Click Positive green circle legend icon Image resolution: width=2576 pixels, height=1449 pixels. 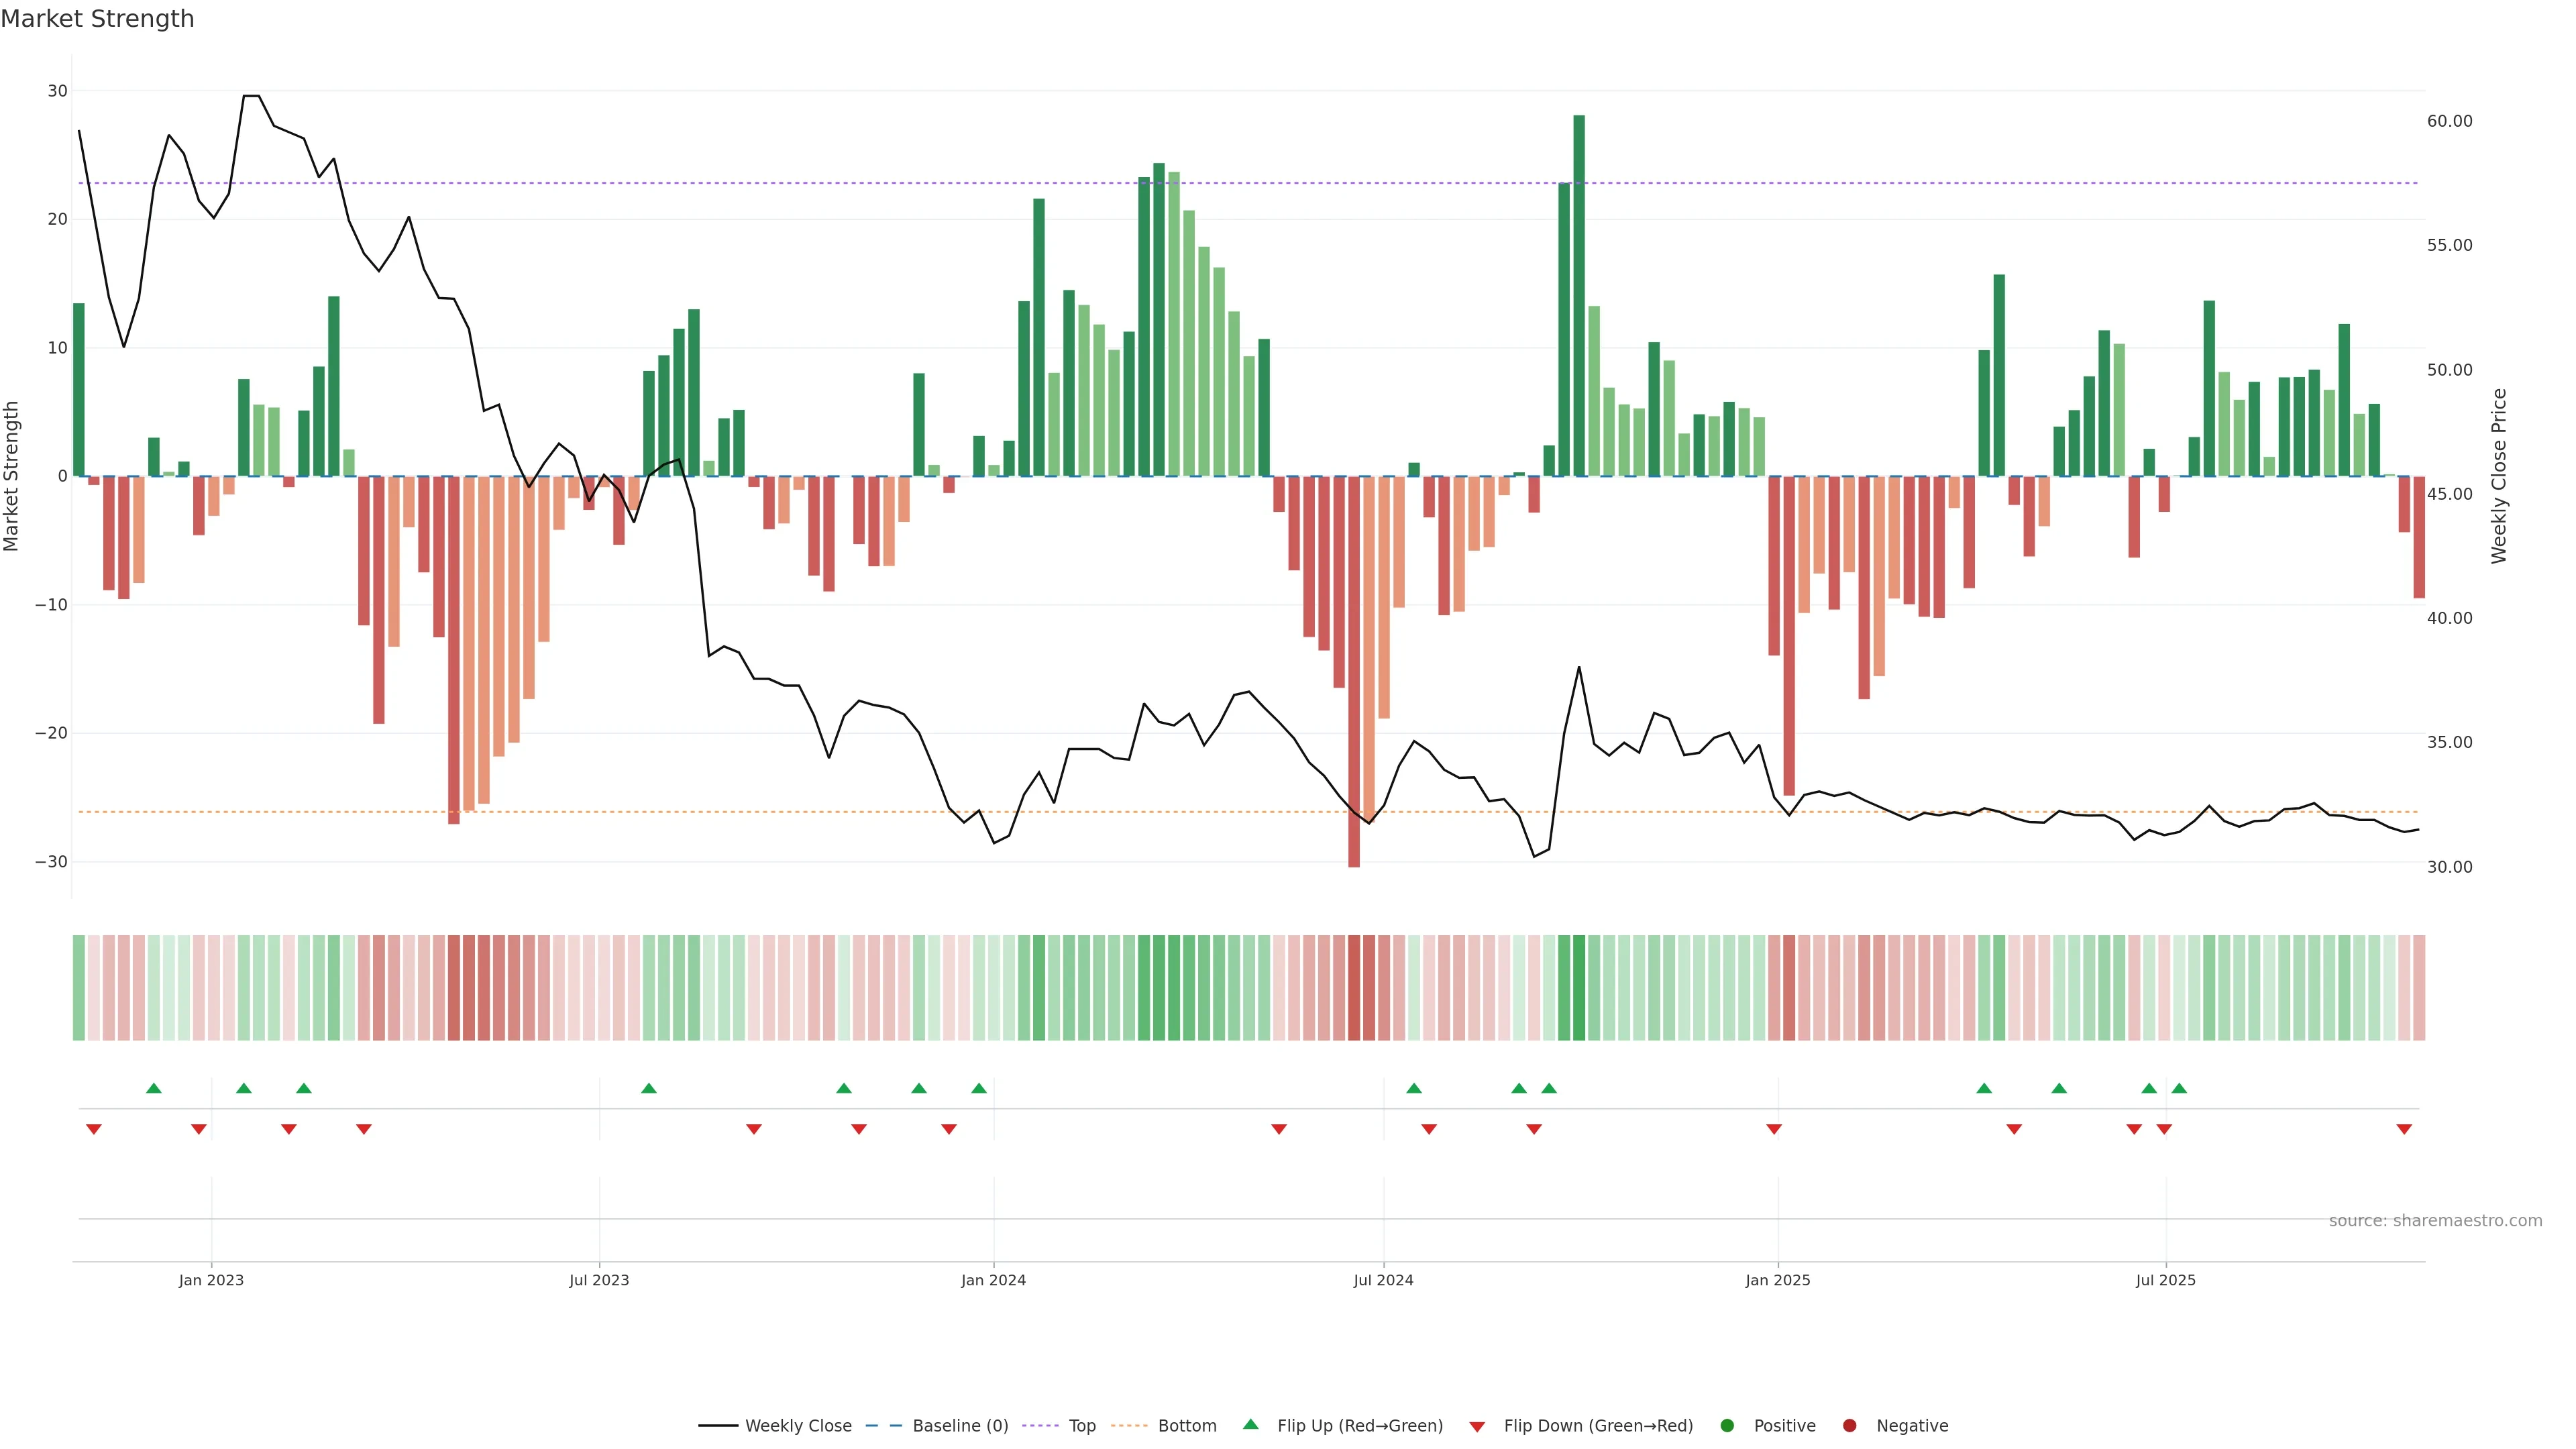[1727, 1426]
